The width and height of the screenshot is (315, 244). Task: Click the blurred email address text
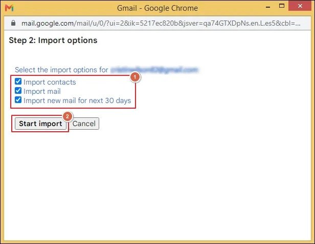(154, 70)
